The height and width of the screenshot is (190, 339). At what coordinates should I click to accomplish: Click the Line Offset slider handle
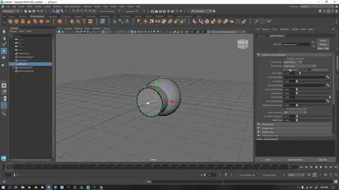pyautogui.click(x=297, y=81)
